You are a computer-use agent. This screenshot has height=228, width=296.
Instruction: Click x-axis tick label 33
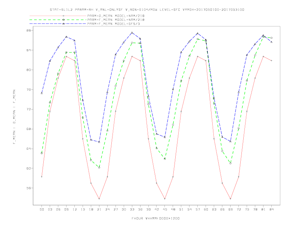132,209
